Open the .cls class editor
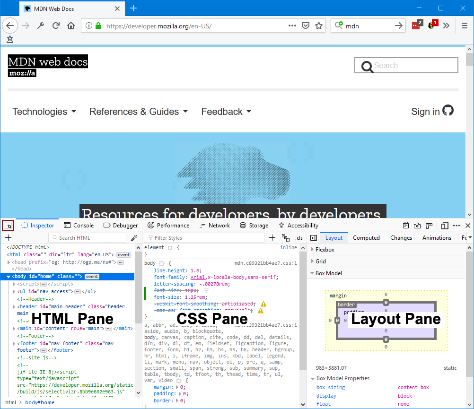Screen dimensions: 474x409 pyautogui.click(x=298, y=237)
